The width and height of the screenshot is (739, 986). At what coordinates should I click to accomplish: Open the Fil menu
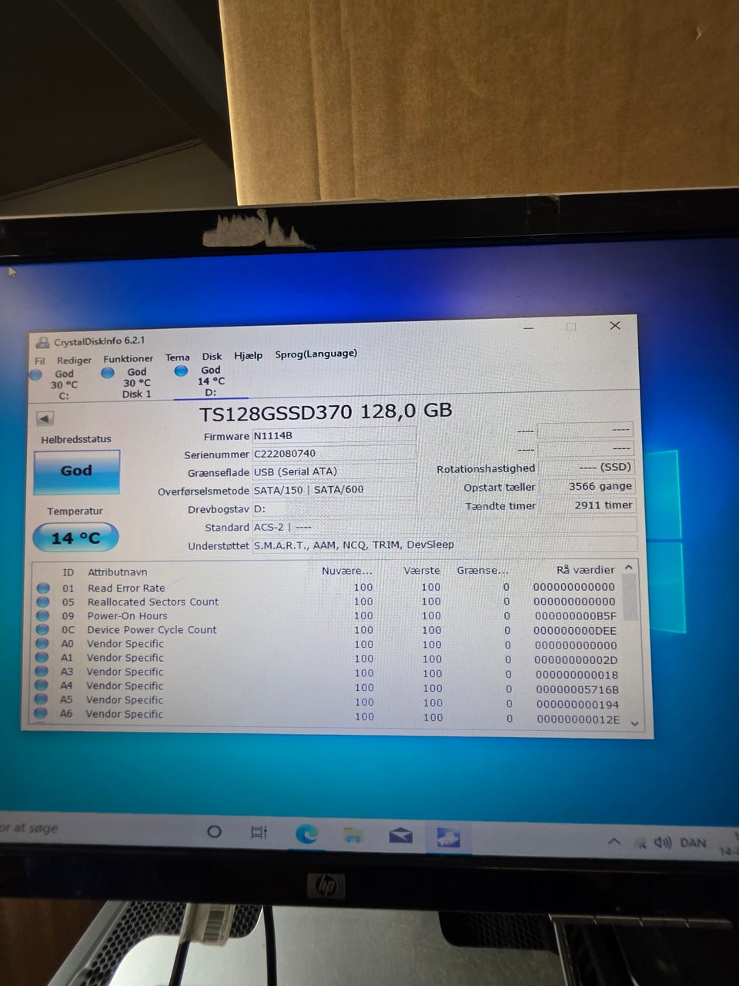coord(40,361)
